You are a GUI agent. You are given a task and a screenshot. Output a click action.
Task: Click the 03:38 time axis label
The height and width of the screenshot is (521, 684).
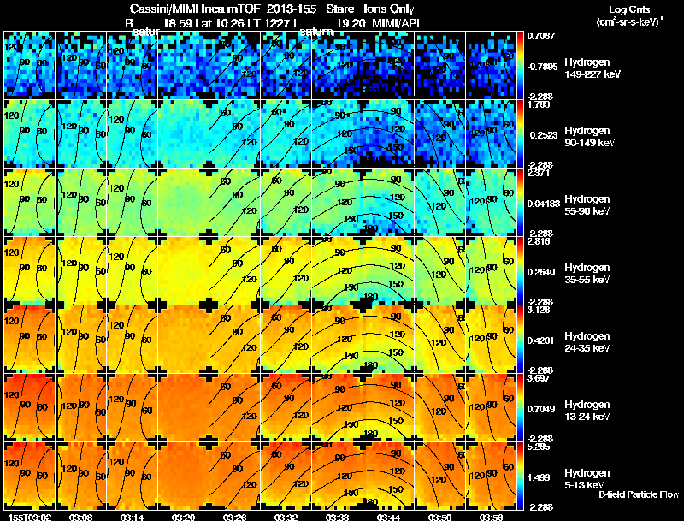tap(337, 517)
